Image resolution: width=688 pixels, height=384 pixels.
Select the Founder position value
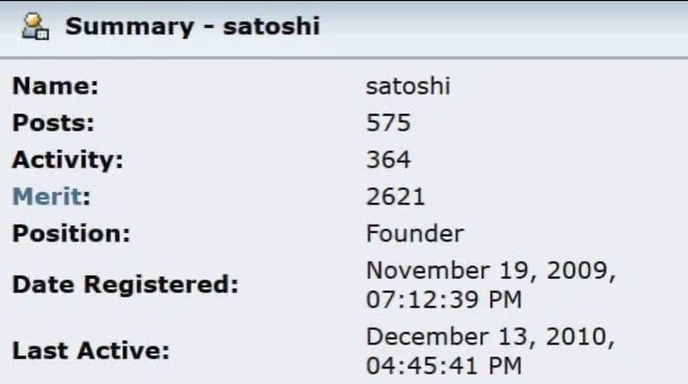(414, 234)
